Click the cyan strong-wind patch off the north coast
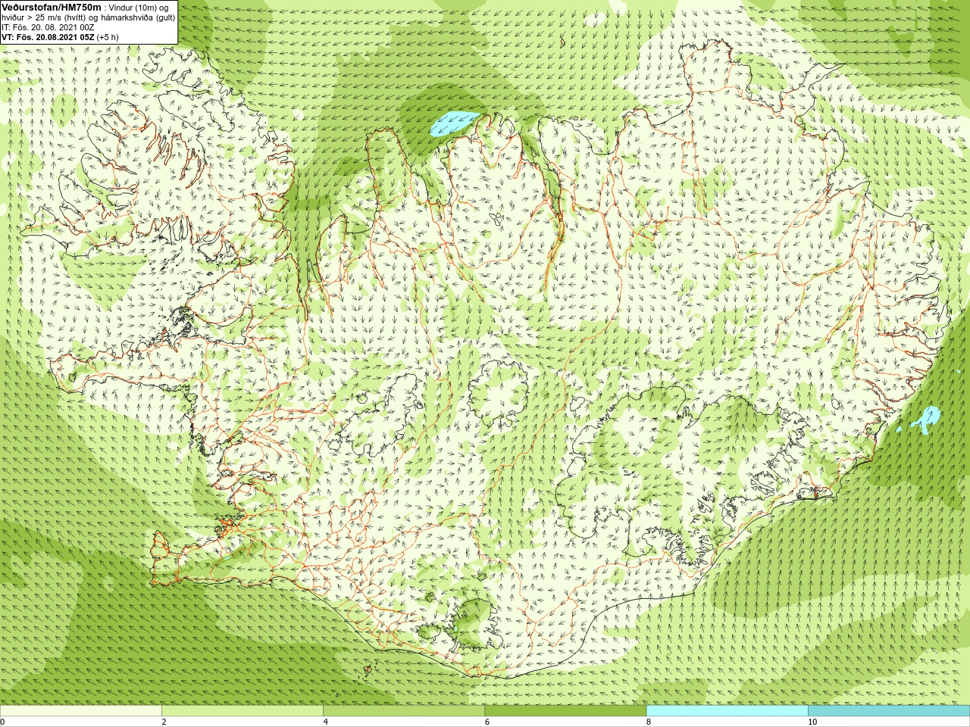Screen dimensions: 970x727 (454, 123)
